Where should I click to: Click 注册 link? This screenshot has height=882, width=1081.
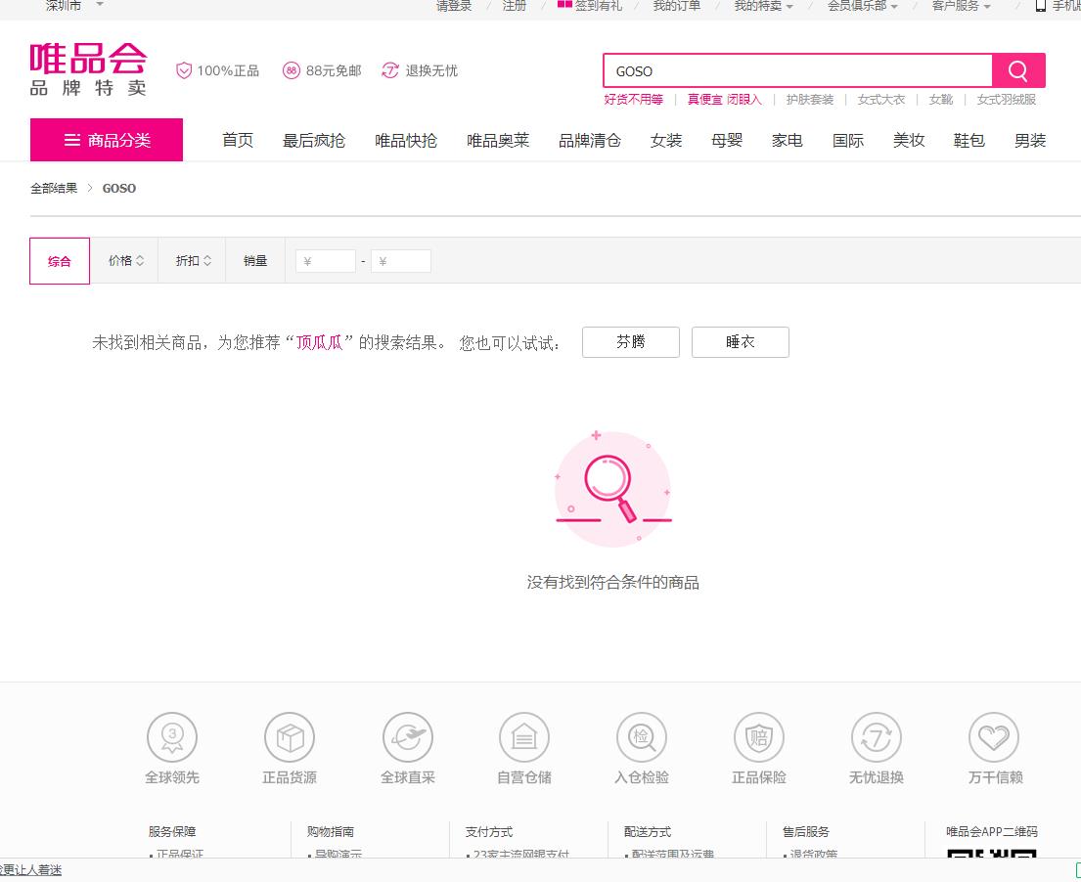[x=515, y=6]
